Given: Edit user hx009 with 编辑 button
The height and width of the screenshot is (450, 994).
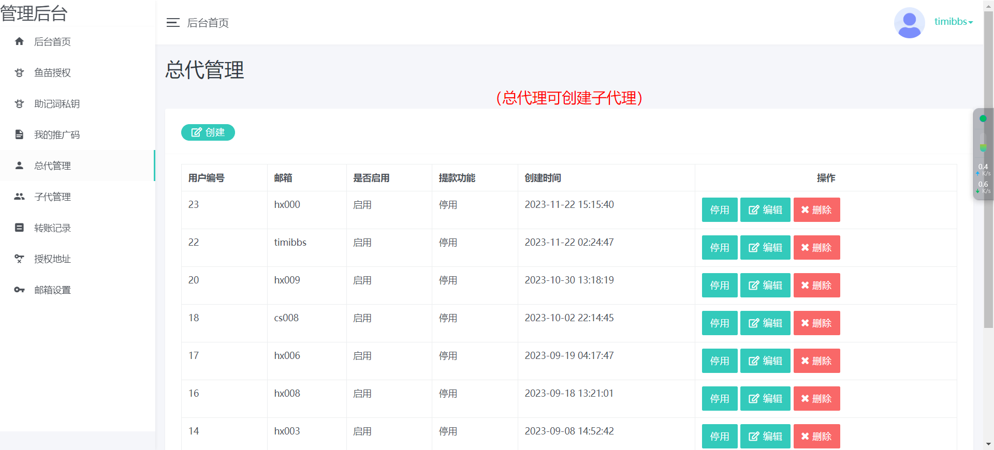Looking at the screenshot, I should 765,285.
